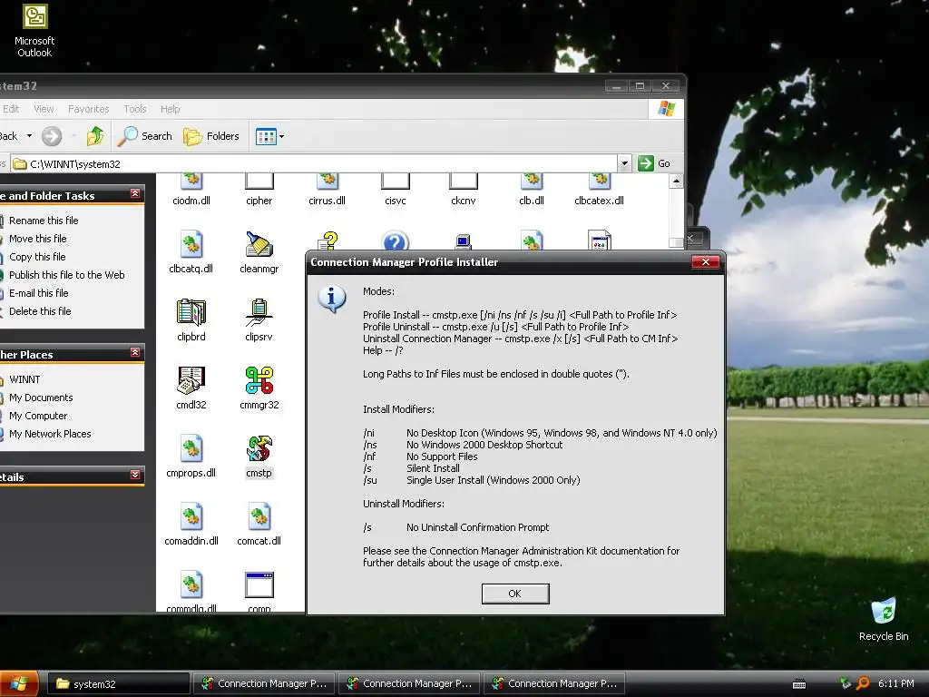This screenshot has height=697, width=929.
Task: Go to My Documents in Other Places
Action: click(x=41, y=398)
